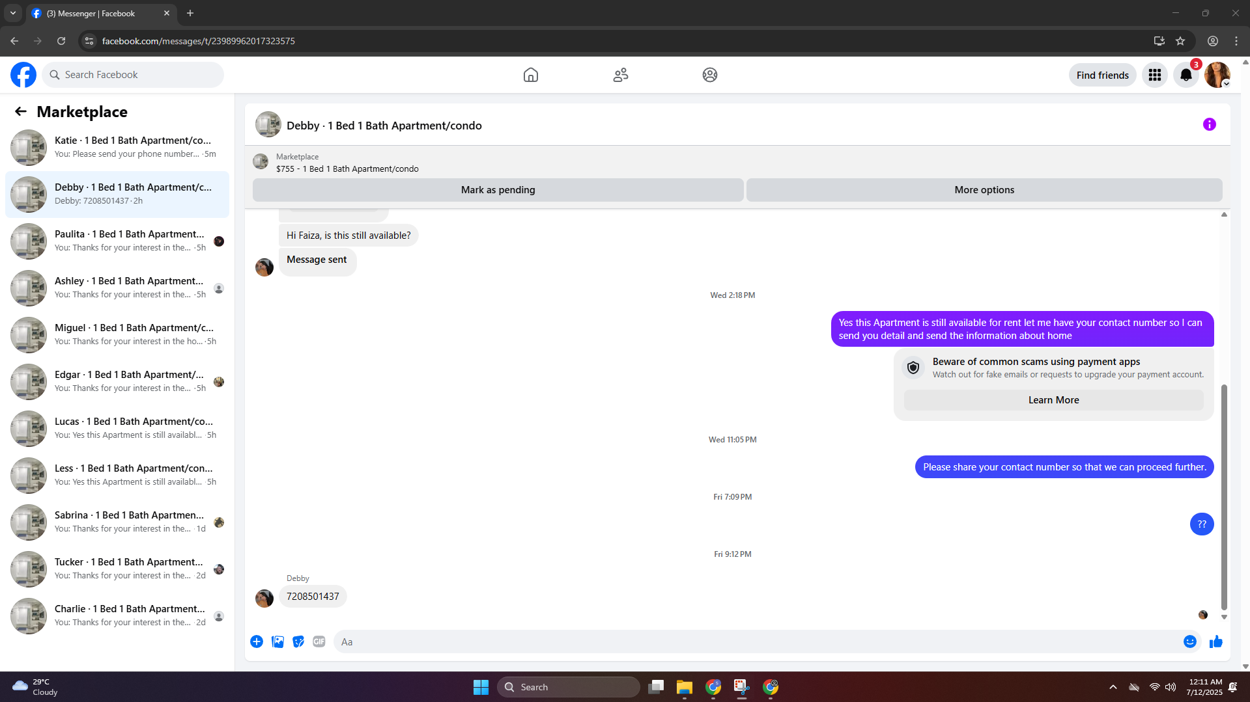
Task: Go back in browser history
Action: point(14,41)
